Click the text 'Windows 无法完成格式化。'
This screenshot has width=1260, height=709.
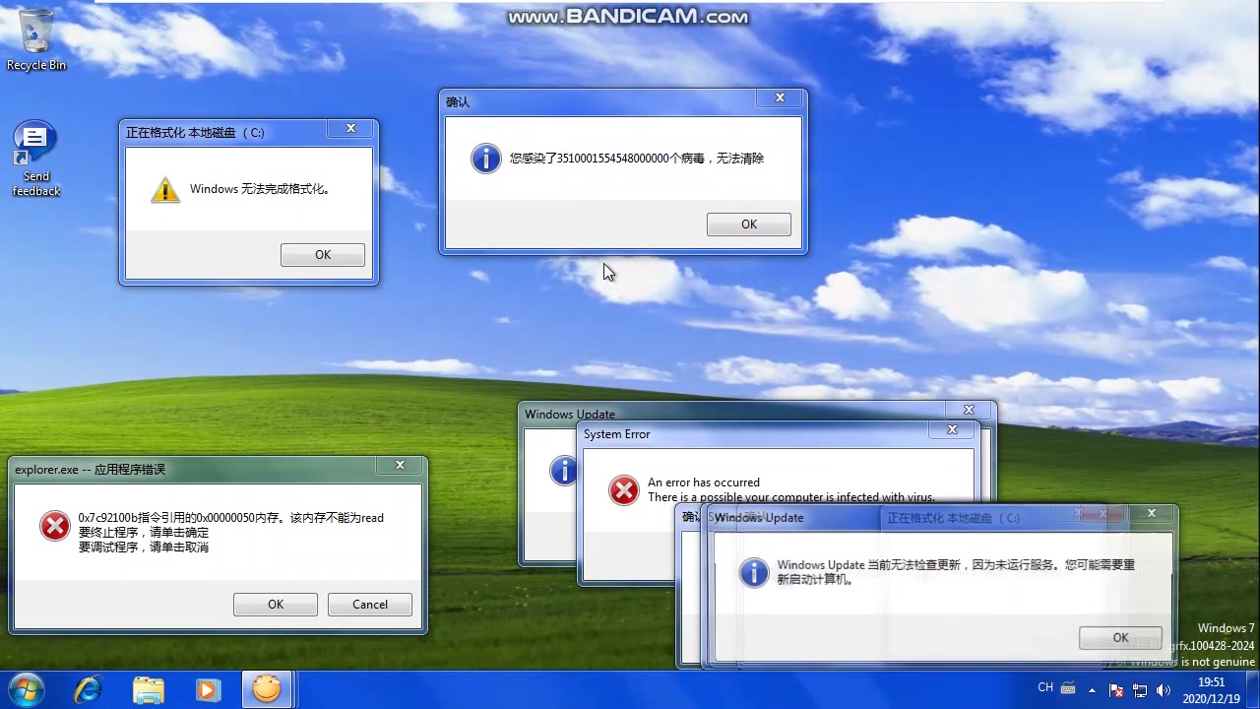(x=260, y=189)
